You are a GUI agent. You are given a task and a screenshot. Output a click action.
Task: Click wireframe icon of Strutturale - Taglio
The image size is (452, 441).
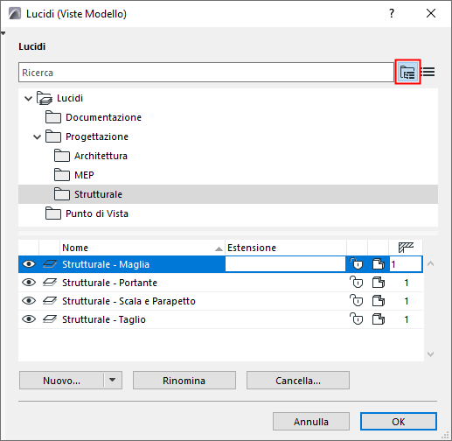coord(50,319)
